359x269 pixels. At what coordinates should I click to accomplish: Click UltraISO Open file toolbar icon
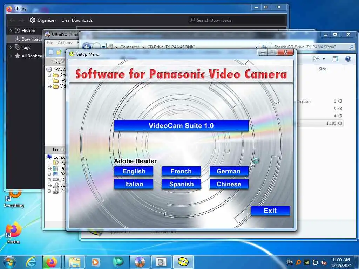pyautogui.click(x=59, y=52)
